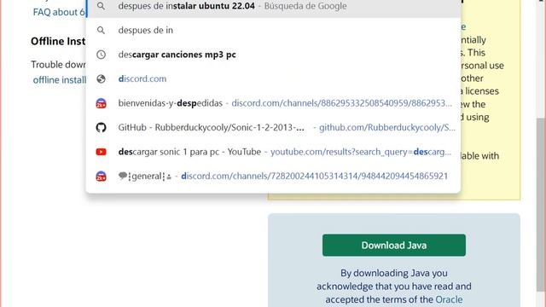
Task: Select suggestion 'despues de instalar ubuntu 22.04'
Action: click(273, 7)
